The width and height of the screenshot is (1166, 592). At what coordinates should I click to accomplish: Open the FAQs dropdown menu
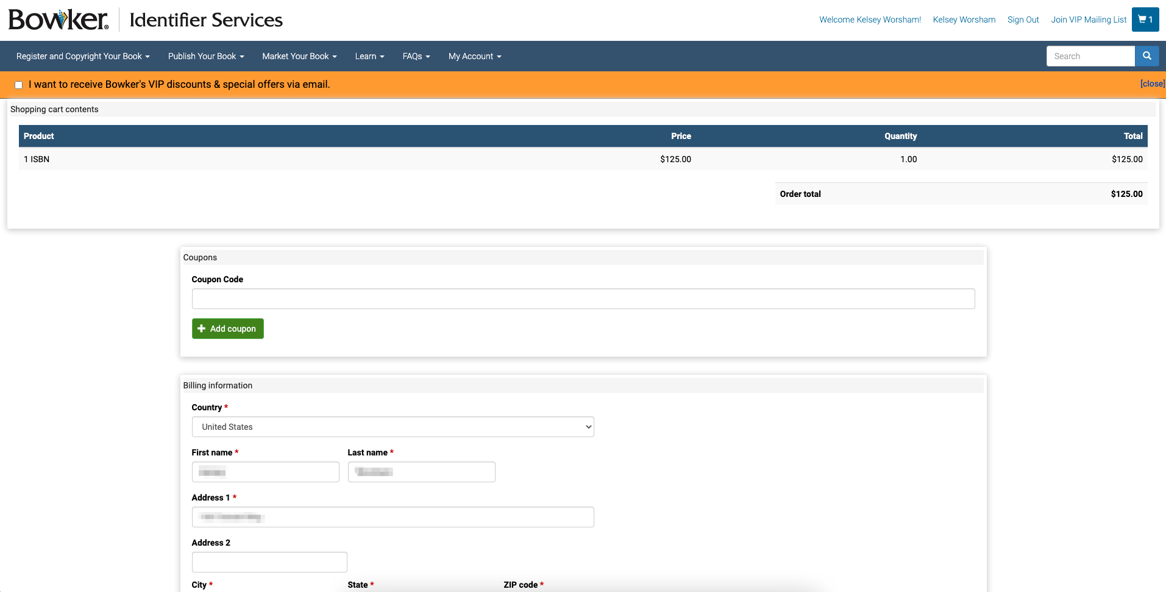coord(416,56)
